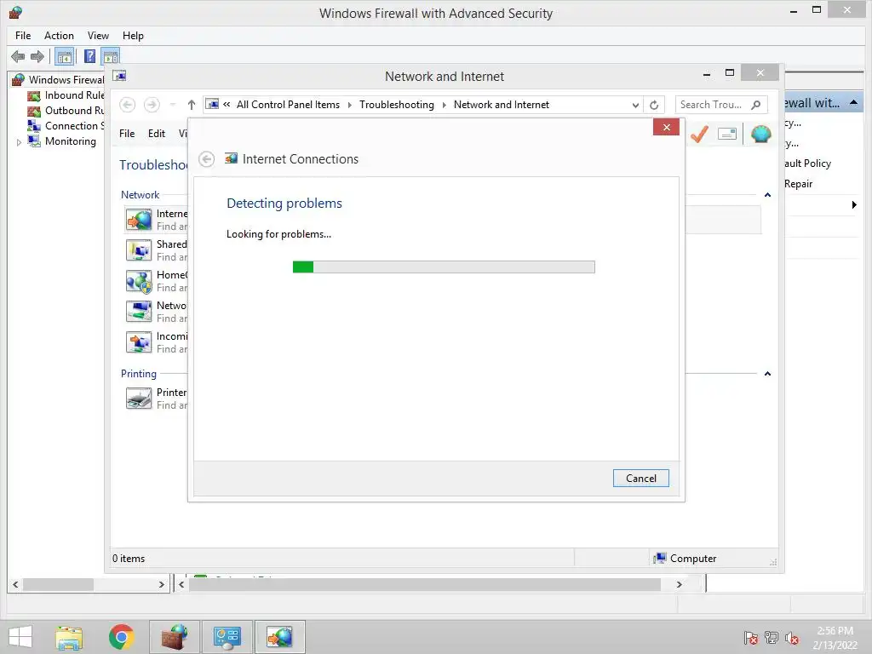Open File menu in Network and Internet window
This screenshot has height=654, width=872.
tap(127, 134)
